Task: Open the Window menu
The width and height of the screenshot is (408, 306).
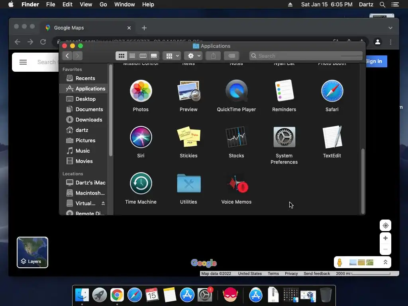Action: [125, 4]
